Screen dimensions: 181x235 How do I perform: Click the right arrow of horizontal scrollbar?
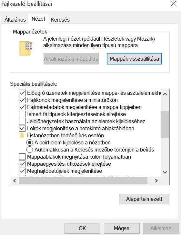(x=156, y=181)
